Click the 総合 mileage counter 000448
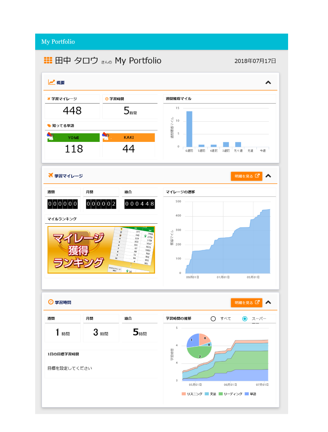328x432 pixels. [x=139, y=204]
